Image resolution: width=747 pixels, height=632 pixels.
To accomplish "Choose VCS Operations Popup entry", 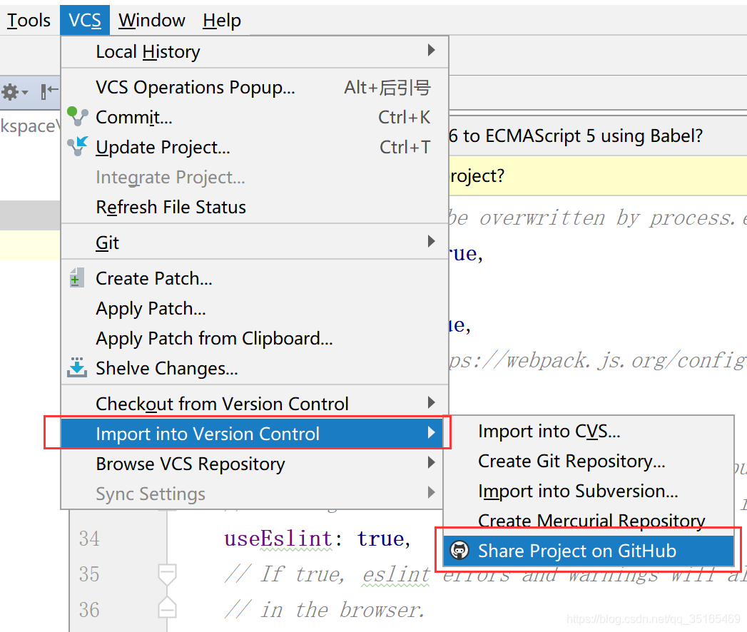I will (x=255, y=88).
